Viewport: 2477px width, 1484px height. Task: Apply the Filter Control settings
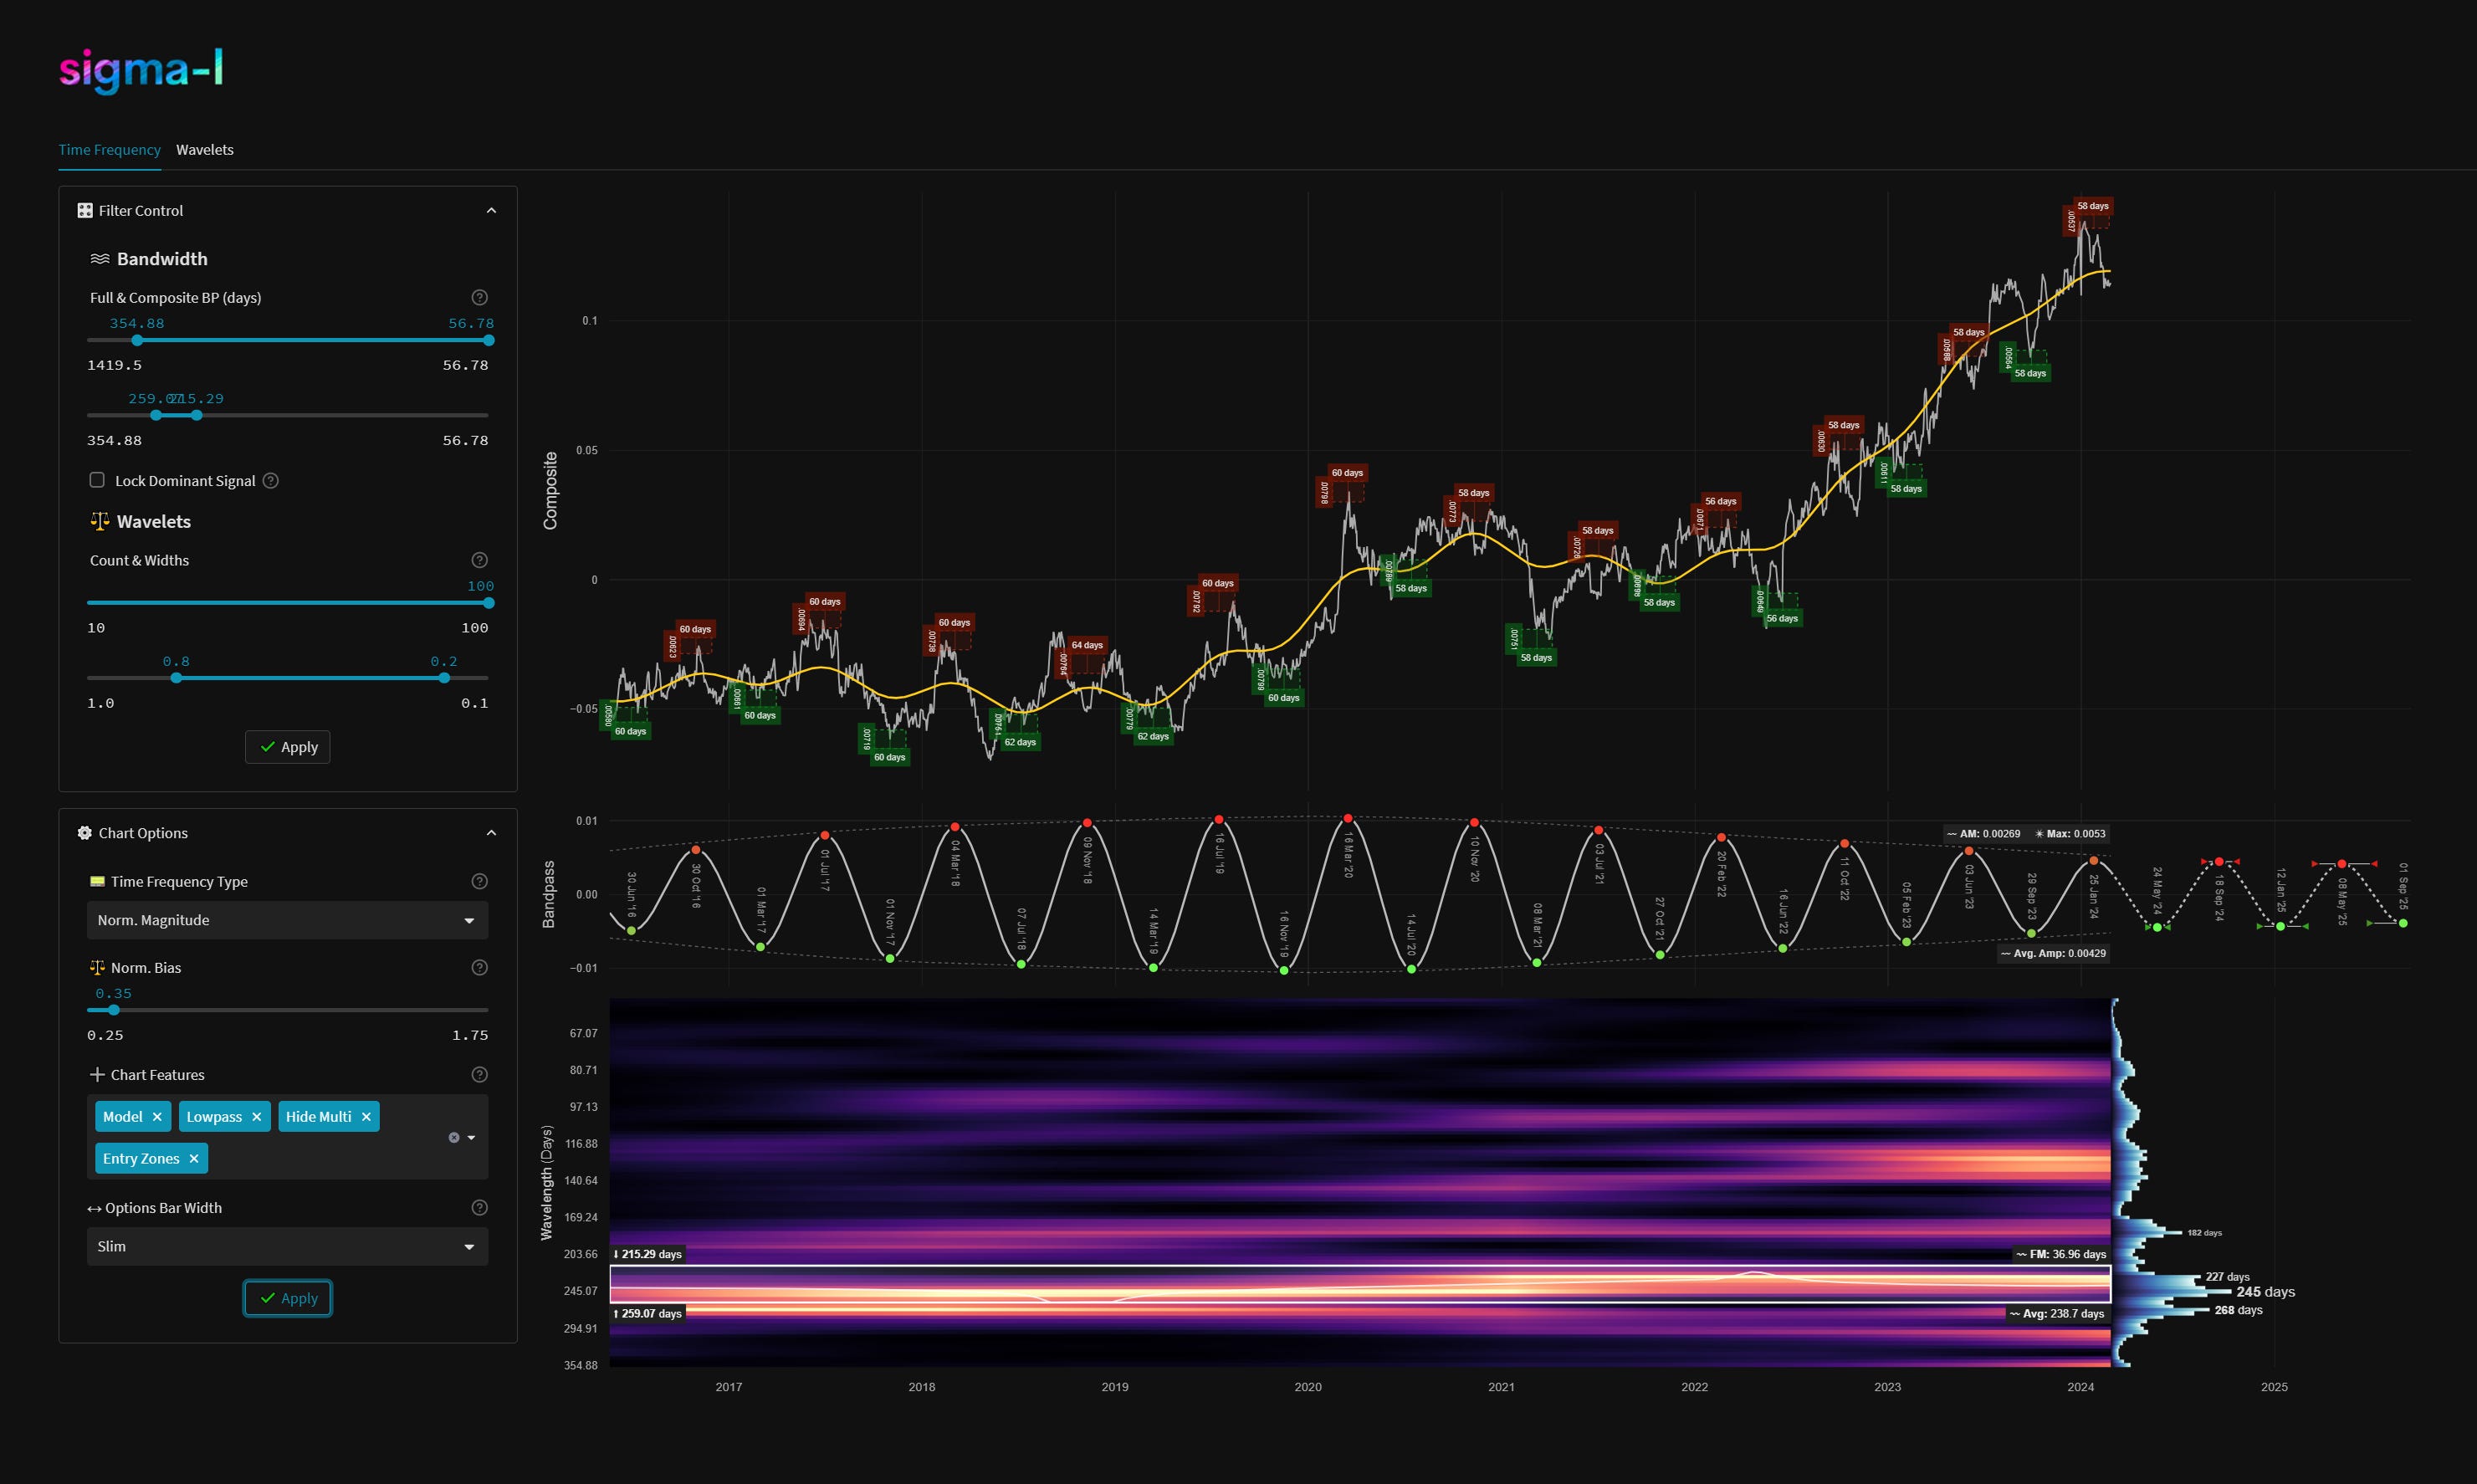288,747
